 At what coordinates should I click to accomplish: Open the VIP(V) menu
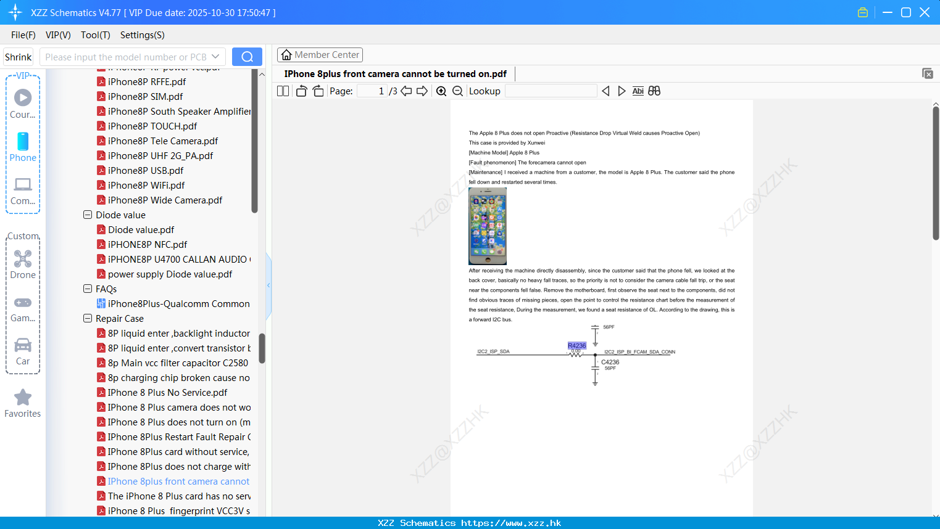[x=58, y=35]
